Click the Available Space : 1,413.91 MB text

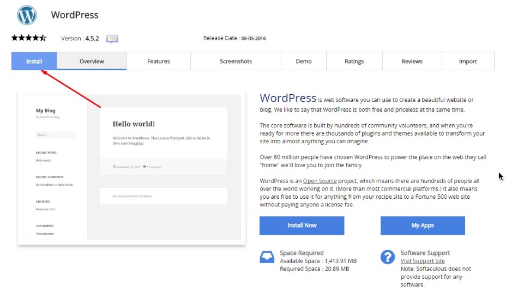pyautogui.click(x=318, y=261)
